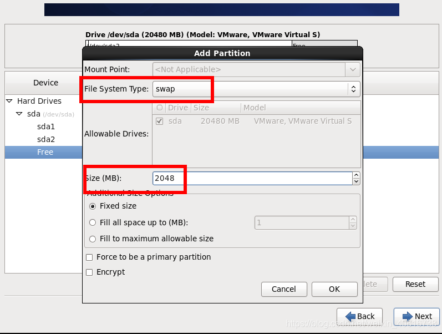Click the 20480 MB size cell
442x334 pixels.
click(220, 122)
